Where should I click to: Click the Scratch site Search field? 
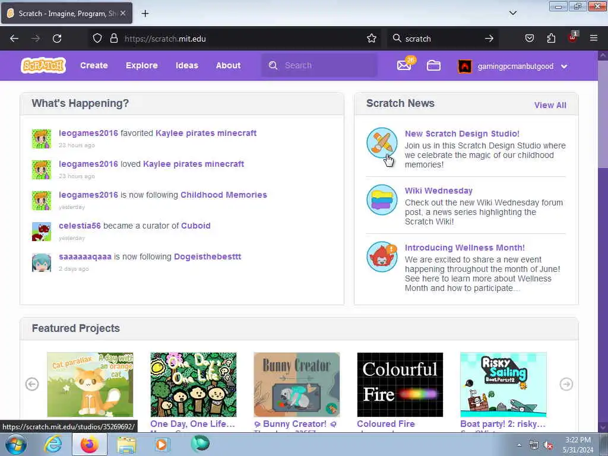point(319,65)
